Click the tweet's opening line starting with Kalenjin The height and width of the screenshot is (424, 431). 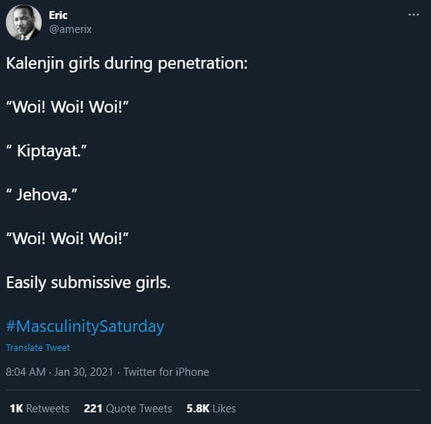126,64
